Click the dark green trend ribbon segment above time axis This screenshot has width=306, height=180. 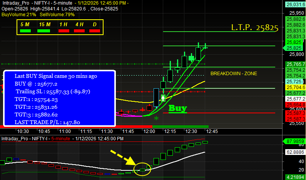click(x=180, y=127)
